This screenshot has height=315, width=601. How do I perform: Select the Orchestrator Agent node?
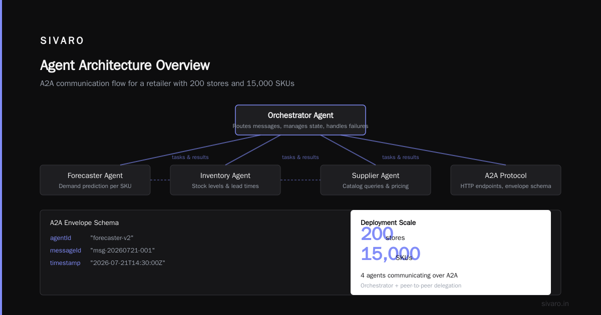(300, 120)
